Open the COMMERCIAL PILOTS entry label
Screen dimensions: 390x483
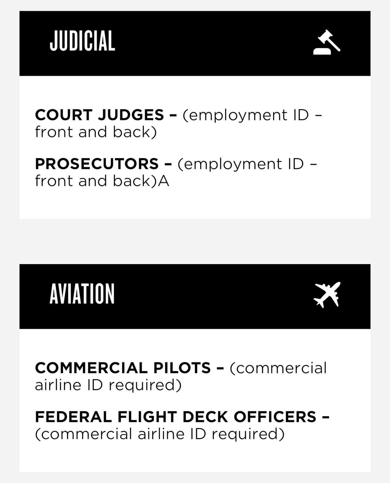point(123,368)
